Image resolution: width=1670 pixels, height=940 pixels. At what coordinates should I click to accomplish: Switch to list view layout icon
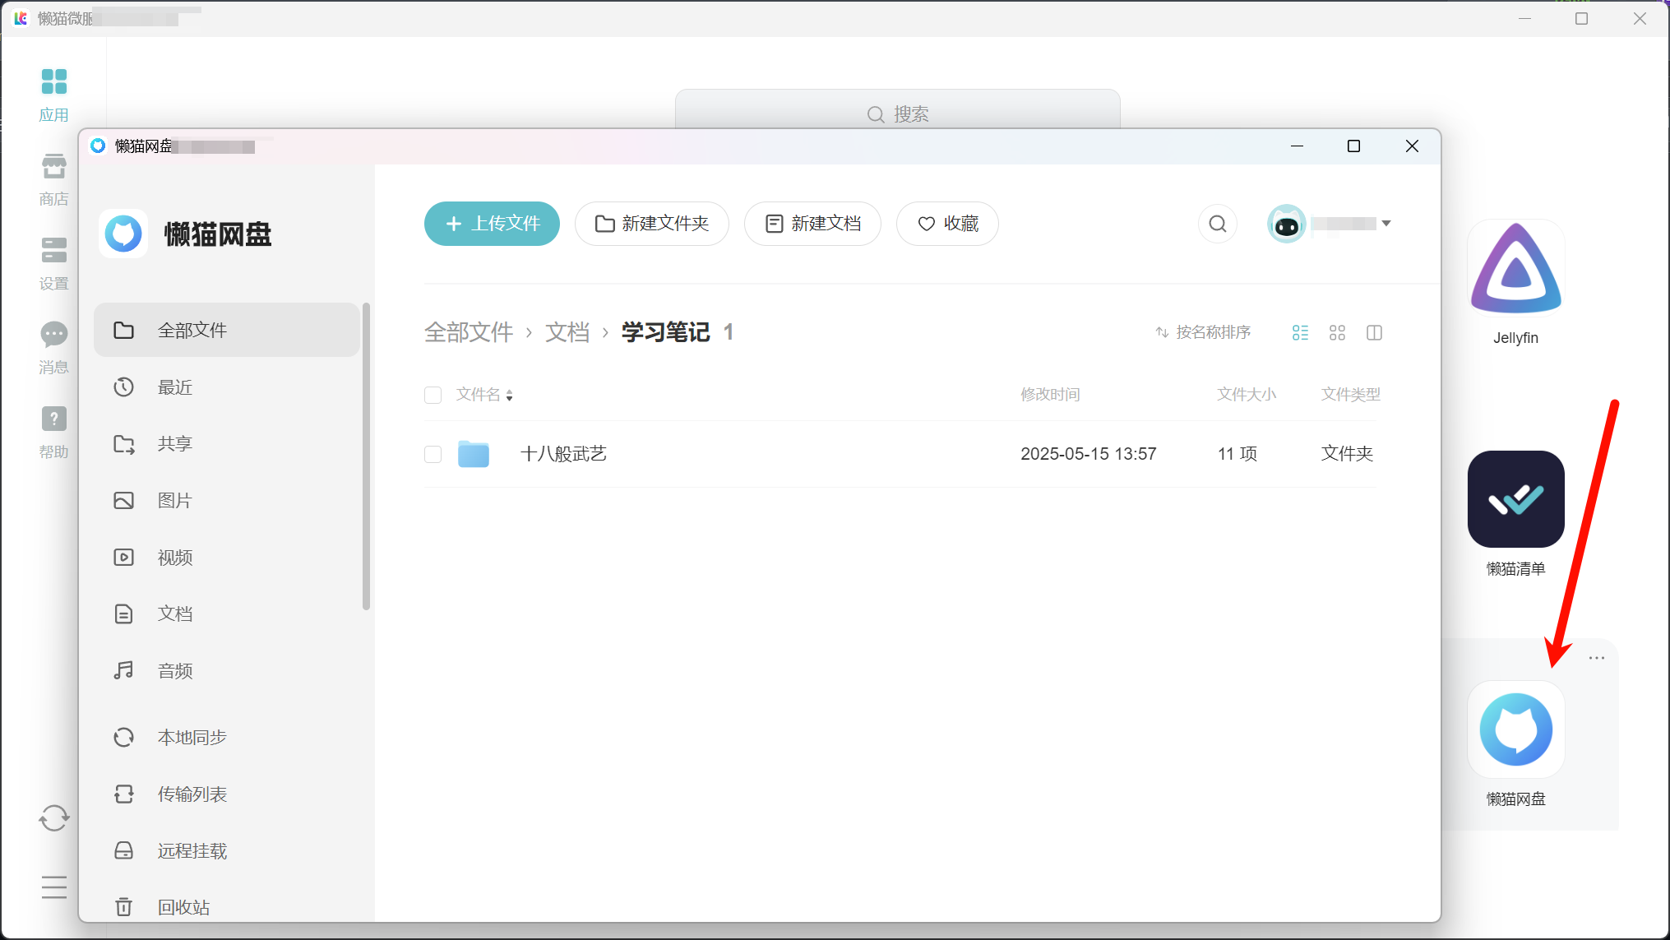[1300, 332]
